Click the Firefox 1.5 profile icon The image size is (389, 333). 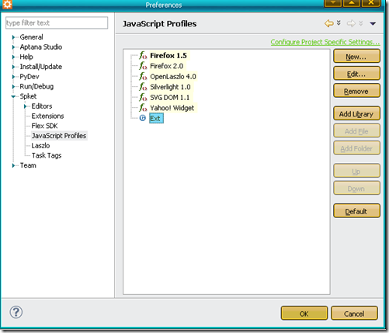[x=143, y=55]
